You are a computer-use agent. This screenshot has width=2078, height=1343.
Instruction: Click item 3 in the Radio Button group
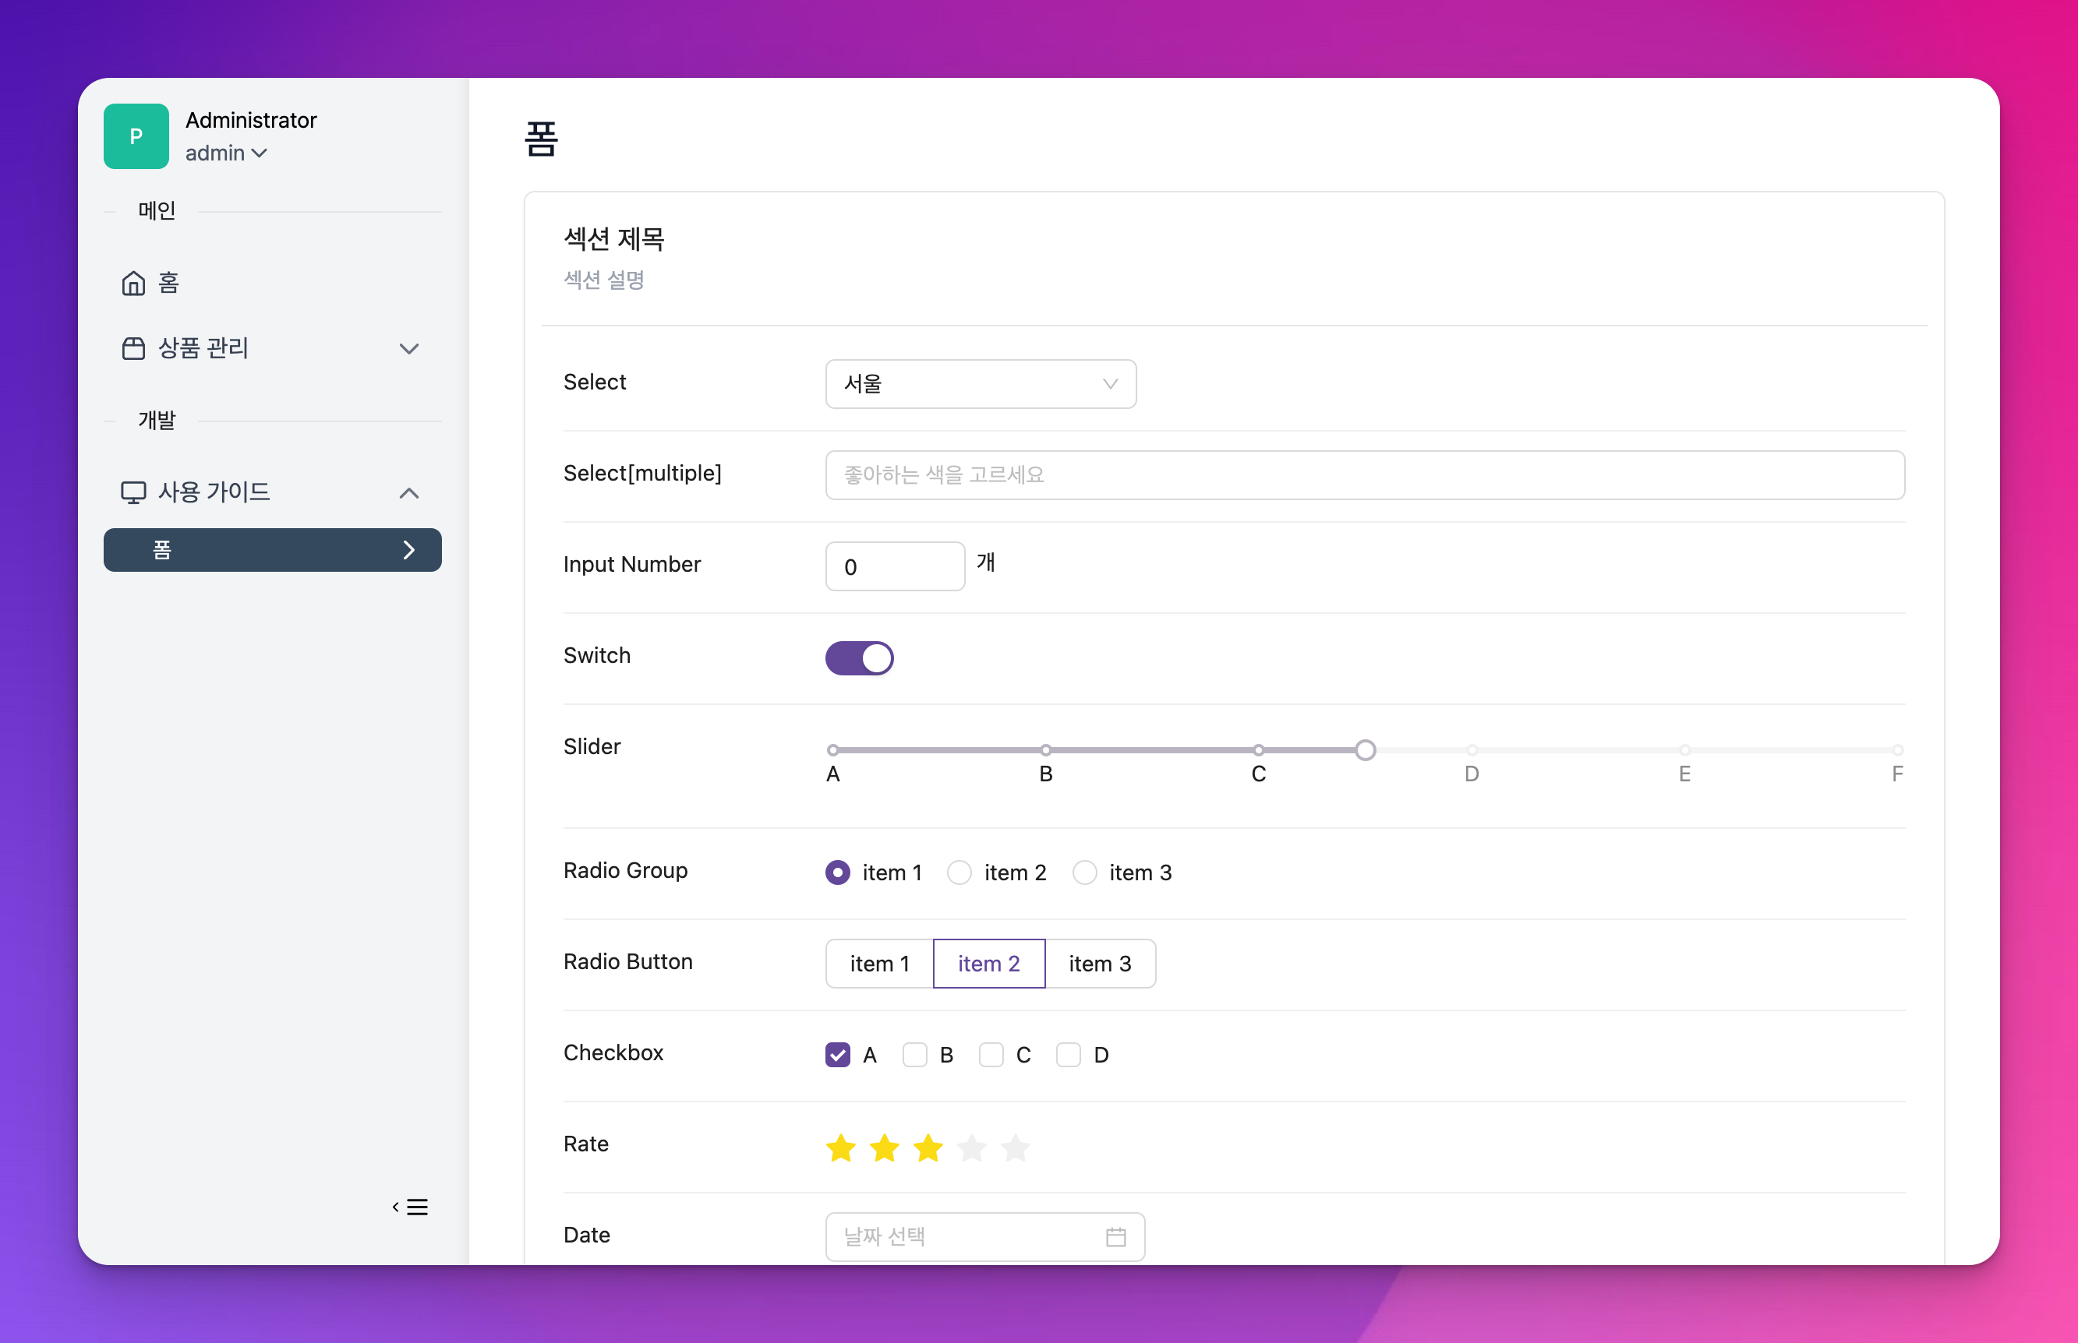tap(1100, 963)
